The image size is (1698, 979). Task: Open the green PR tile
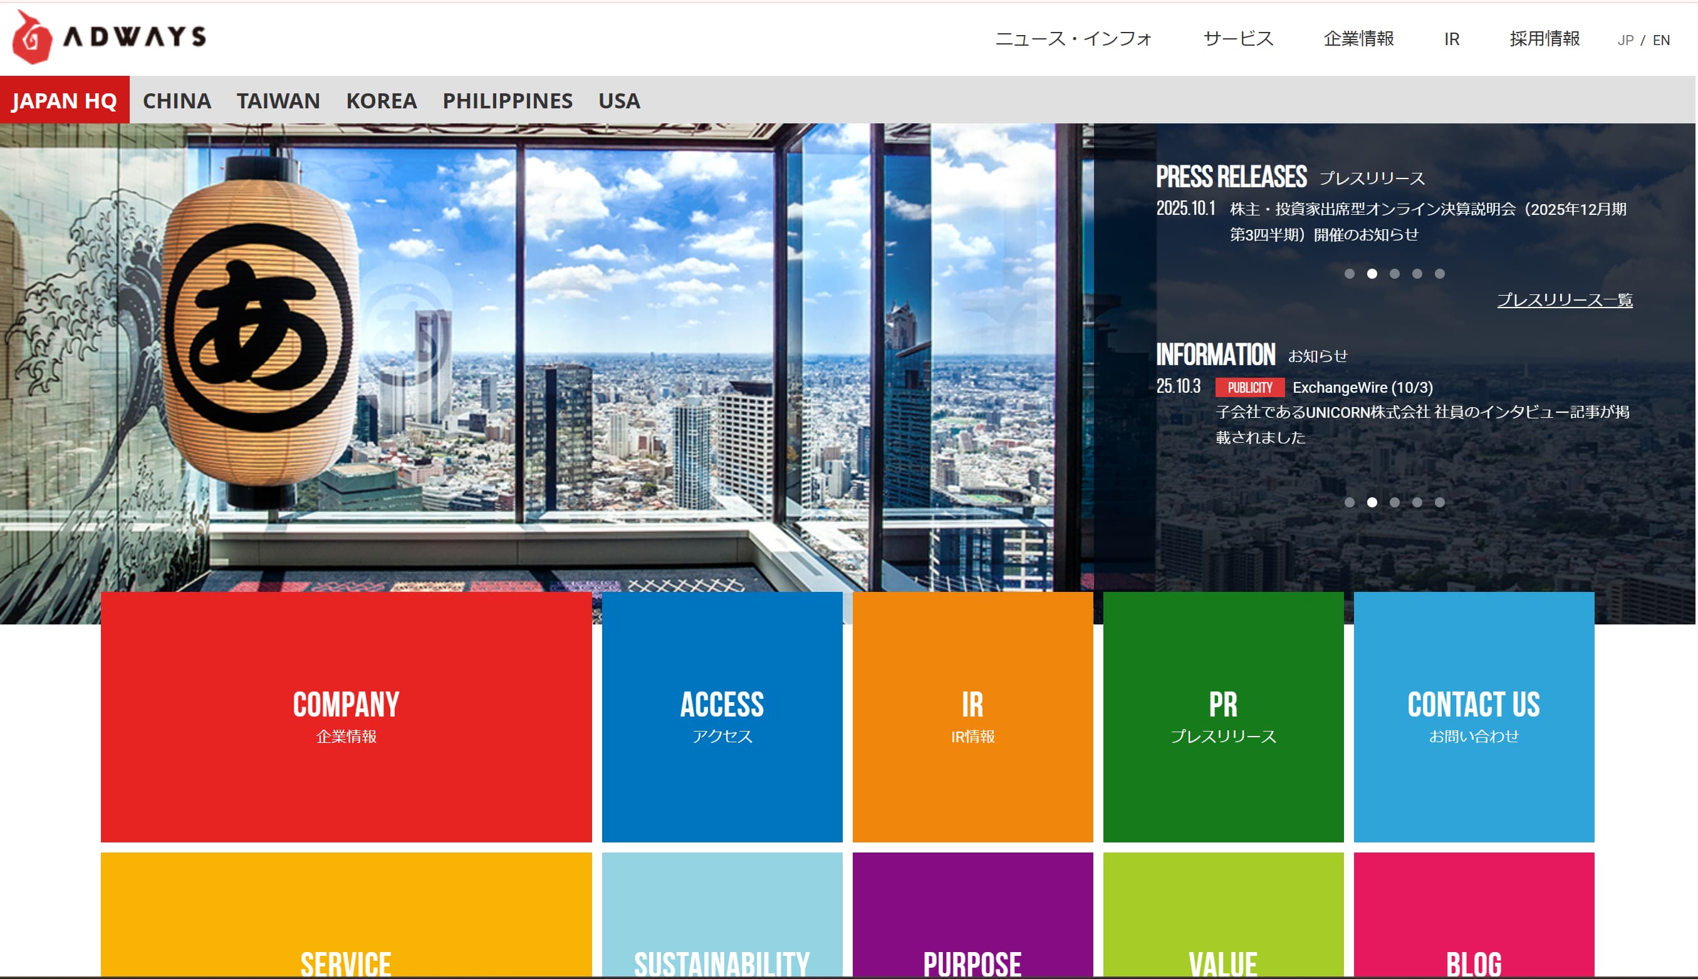click(x=1222, y=717)
